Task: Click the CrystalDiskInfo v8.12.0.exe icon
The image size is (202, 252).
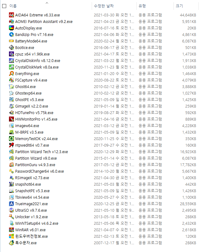Action: tap(11, 60)
